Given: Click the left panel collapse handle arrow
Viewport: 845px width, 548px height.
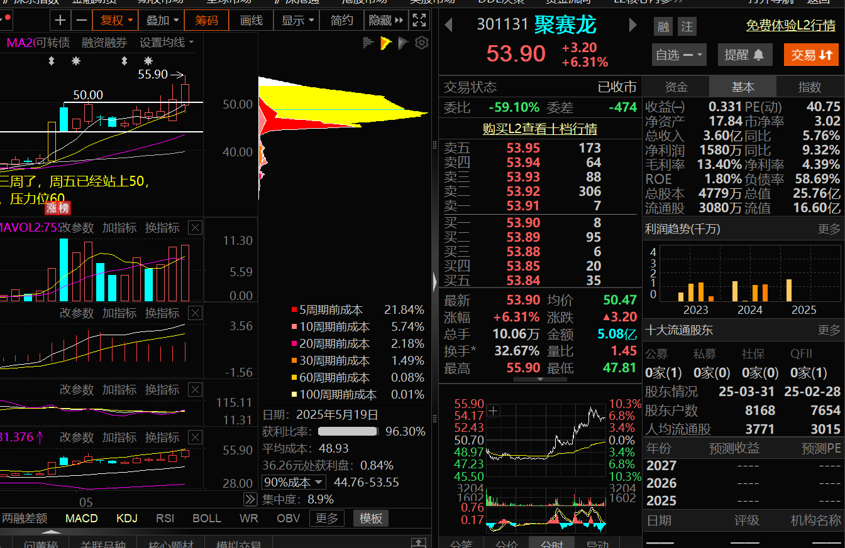Looking at the screenshot, I should (435, 281).
